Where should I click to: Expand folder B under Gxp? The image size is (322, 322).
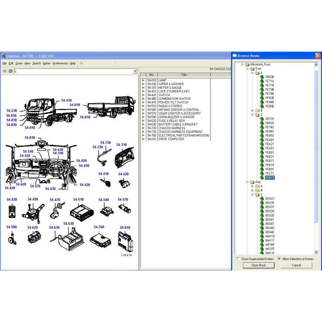coord(253,190)
